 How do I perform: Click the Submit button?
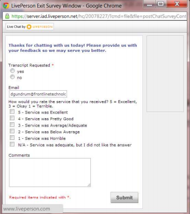click(125, 197)
